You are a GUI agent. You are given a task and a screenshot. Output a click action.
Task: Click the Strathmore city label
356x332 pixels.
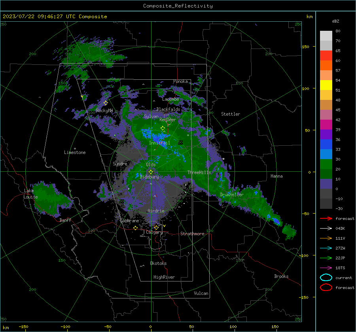point(192,234)
